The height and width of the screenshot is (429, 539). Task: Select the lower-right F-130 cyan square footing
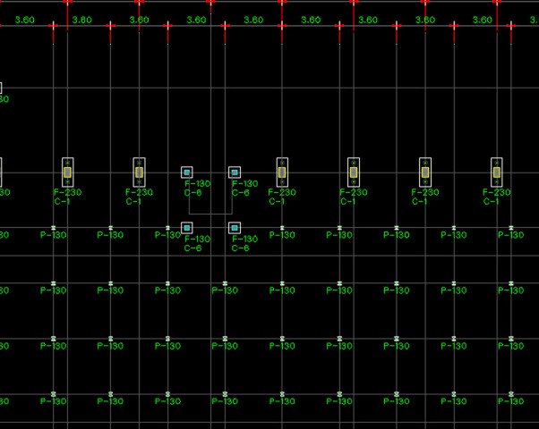(x=235, y=228)
